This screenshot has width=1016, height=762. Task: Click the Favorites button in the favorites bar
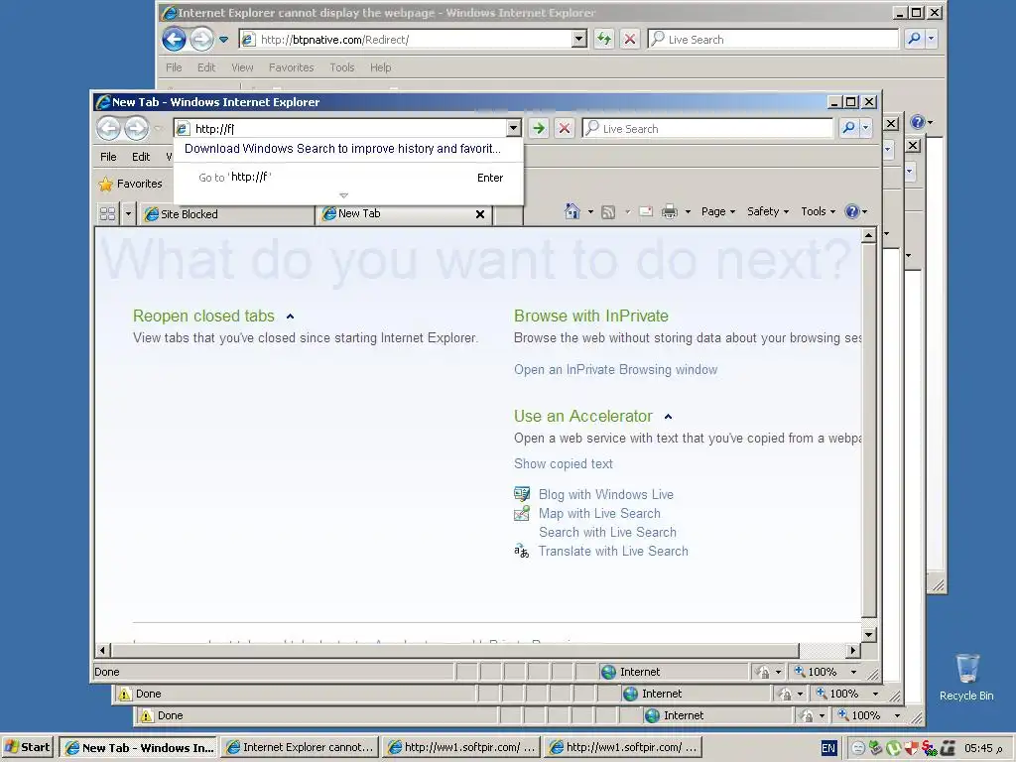[x=131, y=184]
